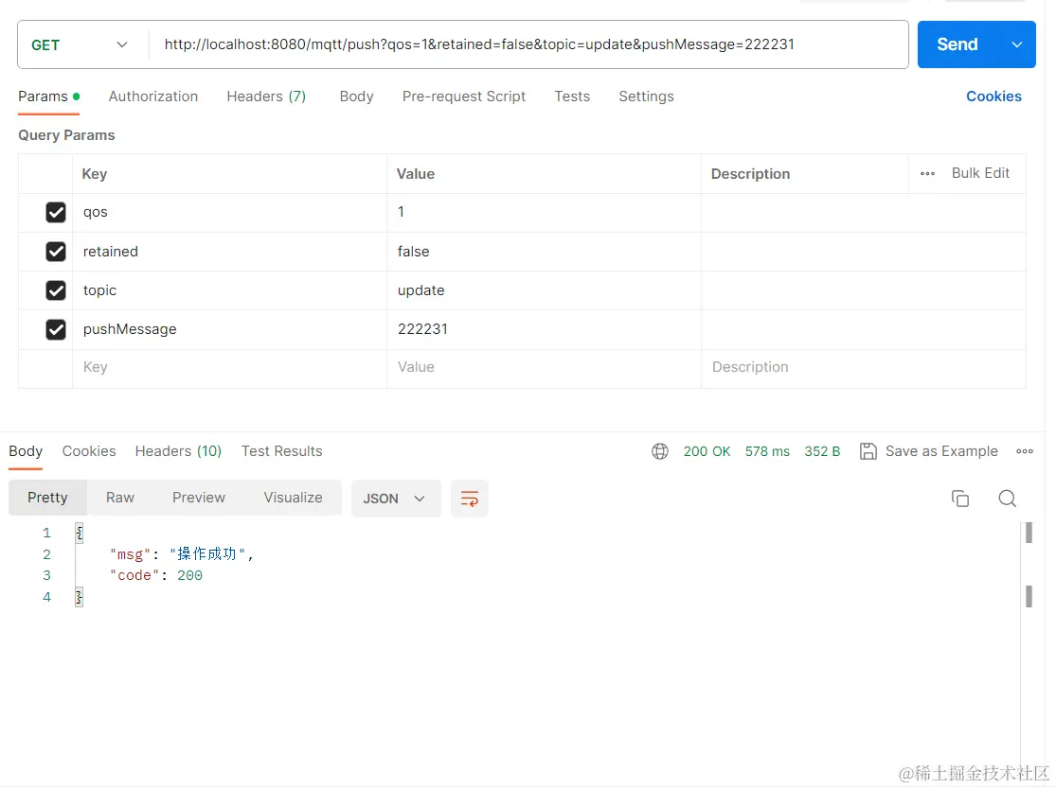Viewport: 1056px width, 789px height.
Task: Uncheck the retained parameter checkbox
Action: pyautogui.click(x=56, y=252)
